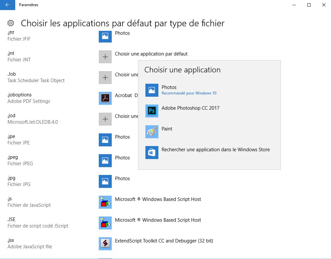Screen dimensions: 331x259
Task: Click the Photos icon for .jpg
Action: [x=105, y=181]
